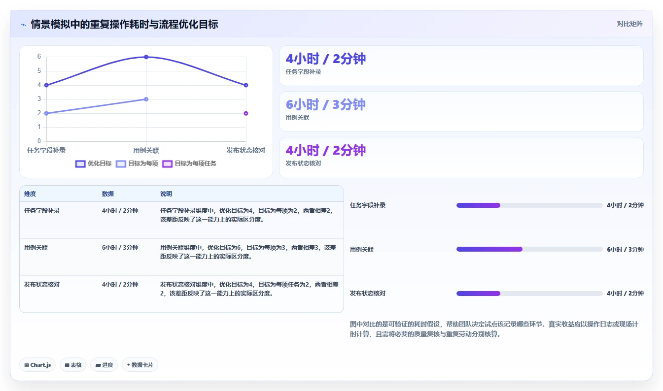Click the 任务字段补录 progress bar
663x391 pixels.
529,205
